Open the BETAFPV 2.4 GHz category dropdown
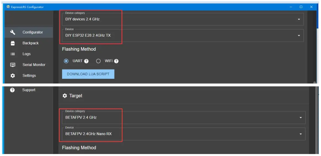 click(x=184, y=117)
